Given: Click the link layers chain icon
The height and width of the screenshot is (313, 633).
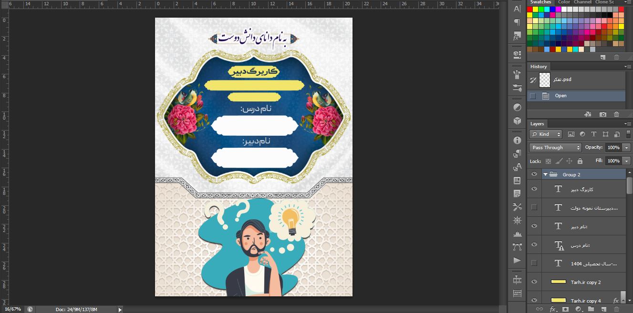Looking at the screenshot, I should (540, 309).
